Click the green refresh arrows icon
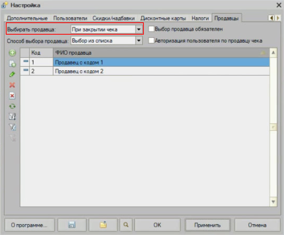Viewport: 284px width, 235px height. (12, 106)
